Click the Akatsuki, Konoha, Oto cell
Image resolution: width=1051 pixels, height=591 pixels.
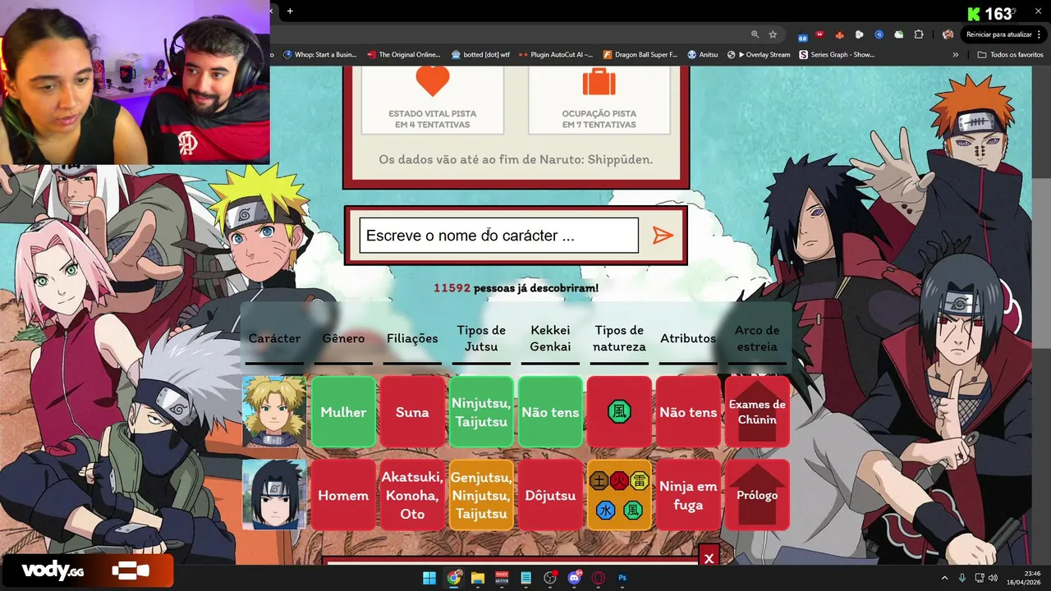(x=412, y=495)
